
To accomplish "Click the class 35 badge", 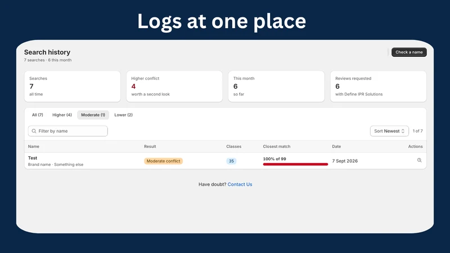I will tap(231, 161).
